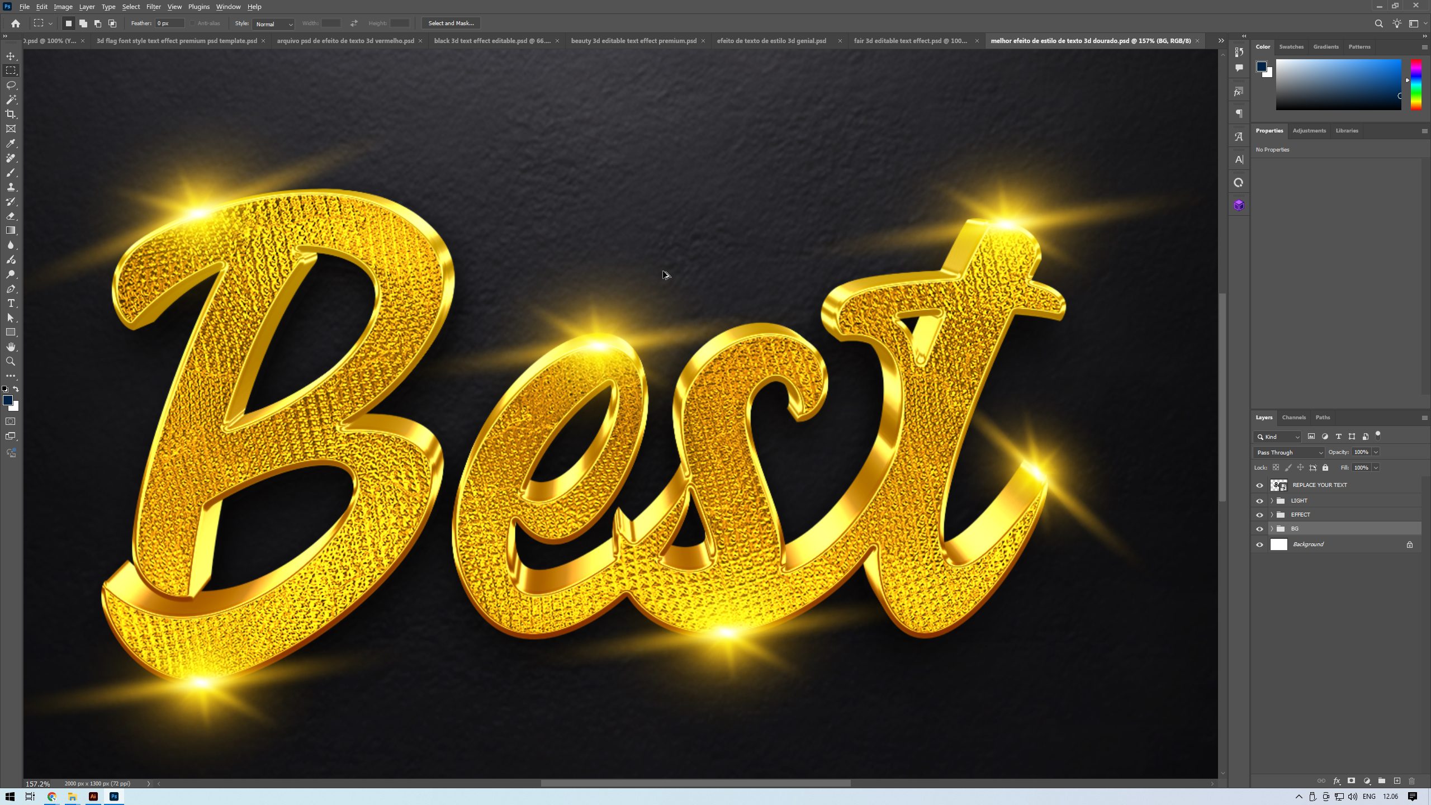Select the Lasso tool
Image resolution: width=1431 pixels, height=805 pixels.
click(x=11, y=85)
